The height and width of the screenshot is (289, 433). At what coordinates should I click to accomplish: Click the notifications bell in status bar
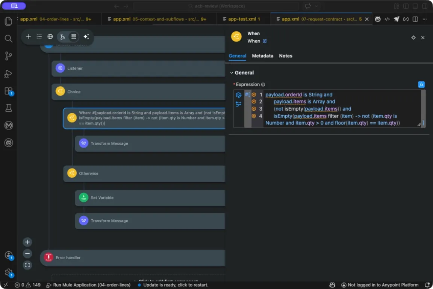[x=427, y=285]
